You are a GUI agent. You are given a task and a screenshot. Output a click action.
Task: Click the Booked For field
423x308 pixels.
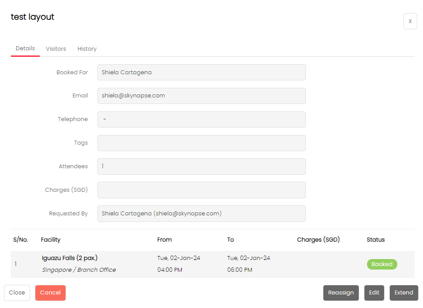[201, 73]
